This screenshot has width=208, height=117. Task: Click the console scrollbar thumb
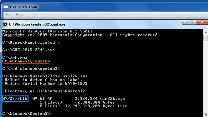pos(206,38)
